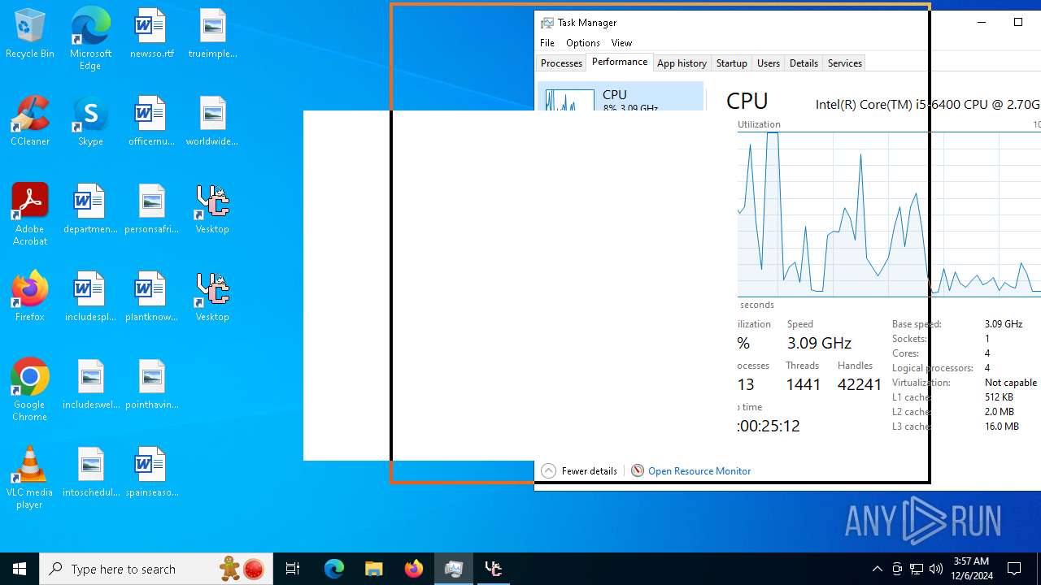Click the taskbar clock showing 3:57 AM

(x=971, y=569)
